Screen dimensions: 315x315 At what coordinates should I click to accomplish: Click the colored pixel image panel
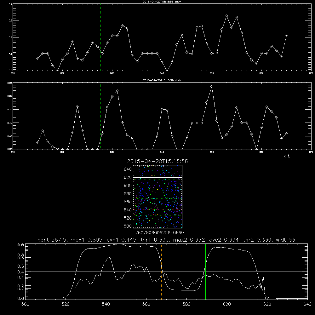[x=158, y=197]
